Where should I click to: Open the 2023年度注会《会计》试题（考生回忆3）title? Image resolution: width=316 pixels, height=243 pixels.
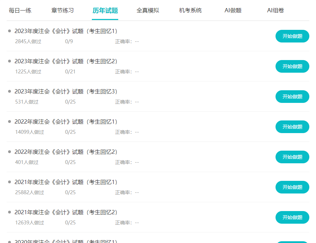click(x=66, y=92)
